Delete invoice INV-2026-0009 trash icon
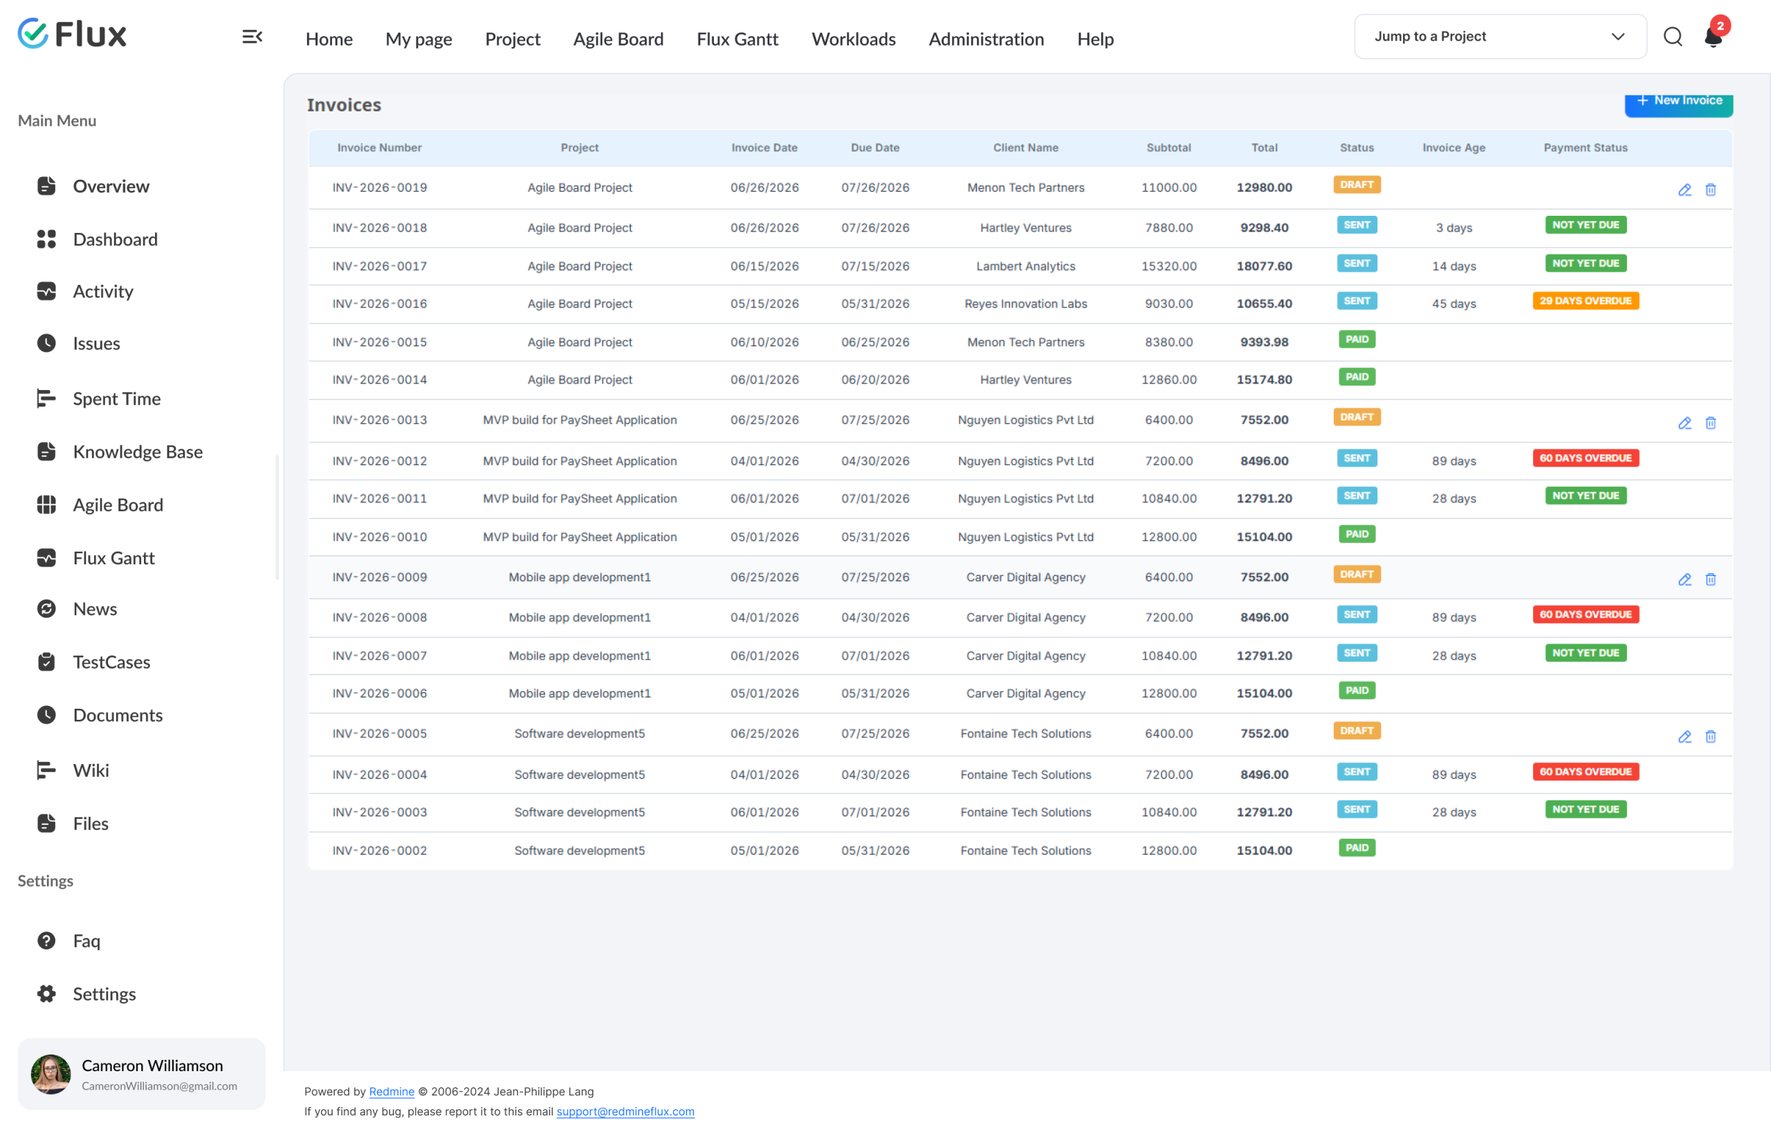1771x1132 pixels. (1711, 580)
